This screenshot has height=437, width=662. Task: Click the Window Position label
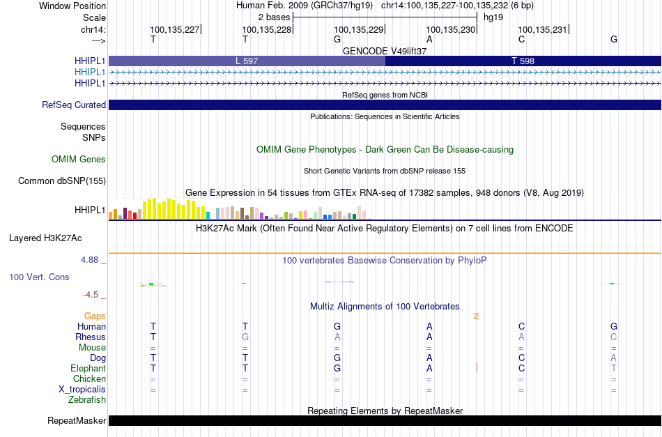tap(72, 6)
